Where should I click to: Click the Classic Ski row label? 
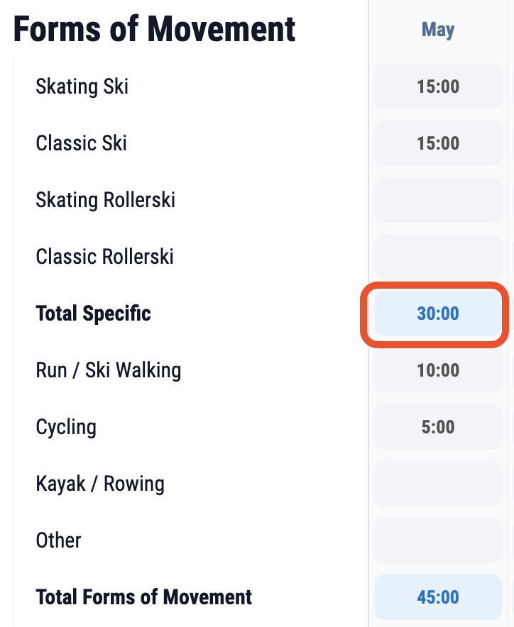click(81, 143)
